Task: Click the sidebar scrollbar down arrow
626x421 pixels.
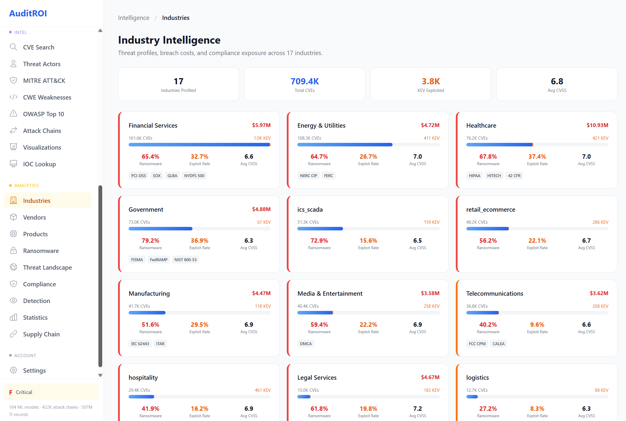Action: pyautogui.click(x=100, y=375)
